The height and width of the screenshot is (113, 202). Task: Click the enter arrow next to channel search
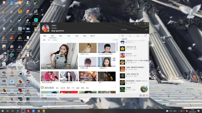pos(146,29)
